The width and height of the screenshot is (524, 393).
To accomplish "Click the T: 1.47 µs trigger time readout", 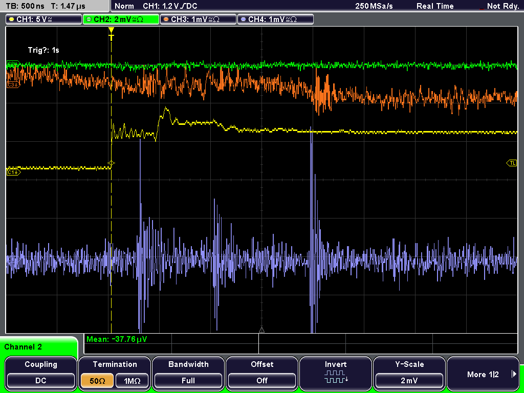I will click(x=68, y=6).
